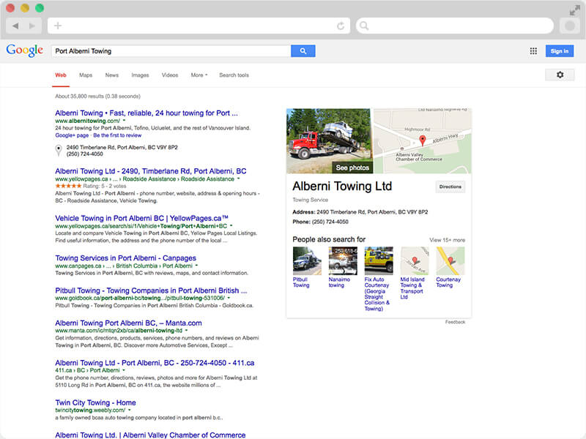
Task: Open Towing Services in Port Alberni Canpages
Action: point(125,258)
